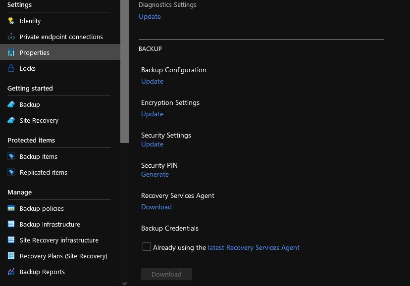Click the Locks padlock icon

11,68
